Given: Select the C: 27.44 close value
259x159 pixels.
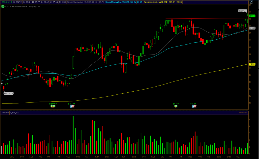Looking at the screenshot, I should pyautogui.click(x=54, y=2).
